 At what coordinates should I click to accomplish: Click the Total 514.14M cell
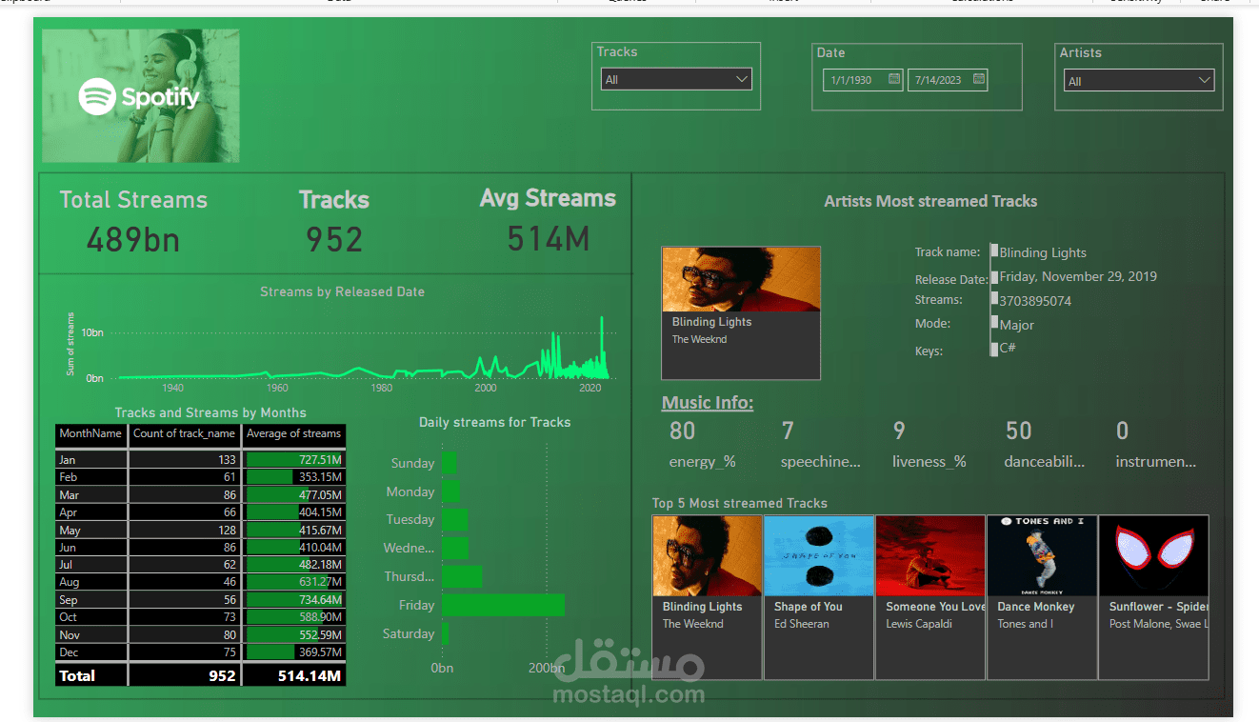tap(294, 675)
